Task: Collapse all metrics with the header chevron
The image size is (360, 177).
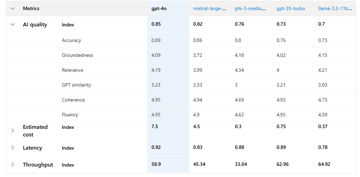Action: (13, 9)
